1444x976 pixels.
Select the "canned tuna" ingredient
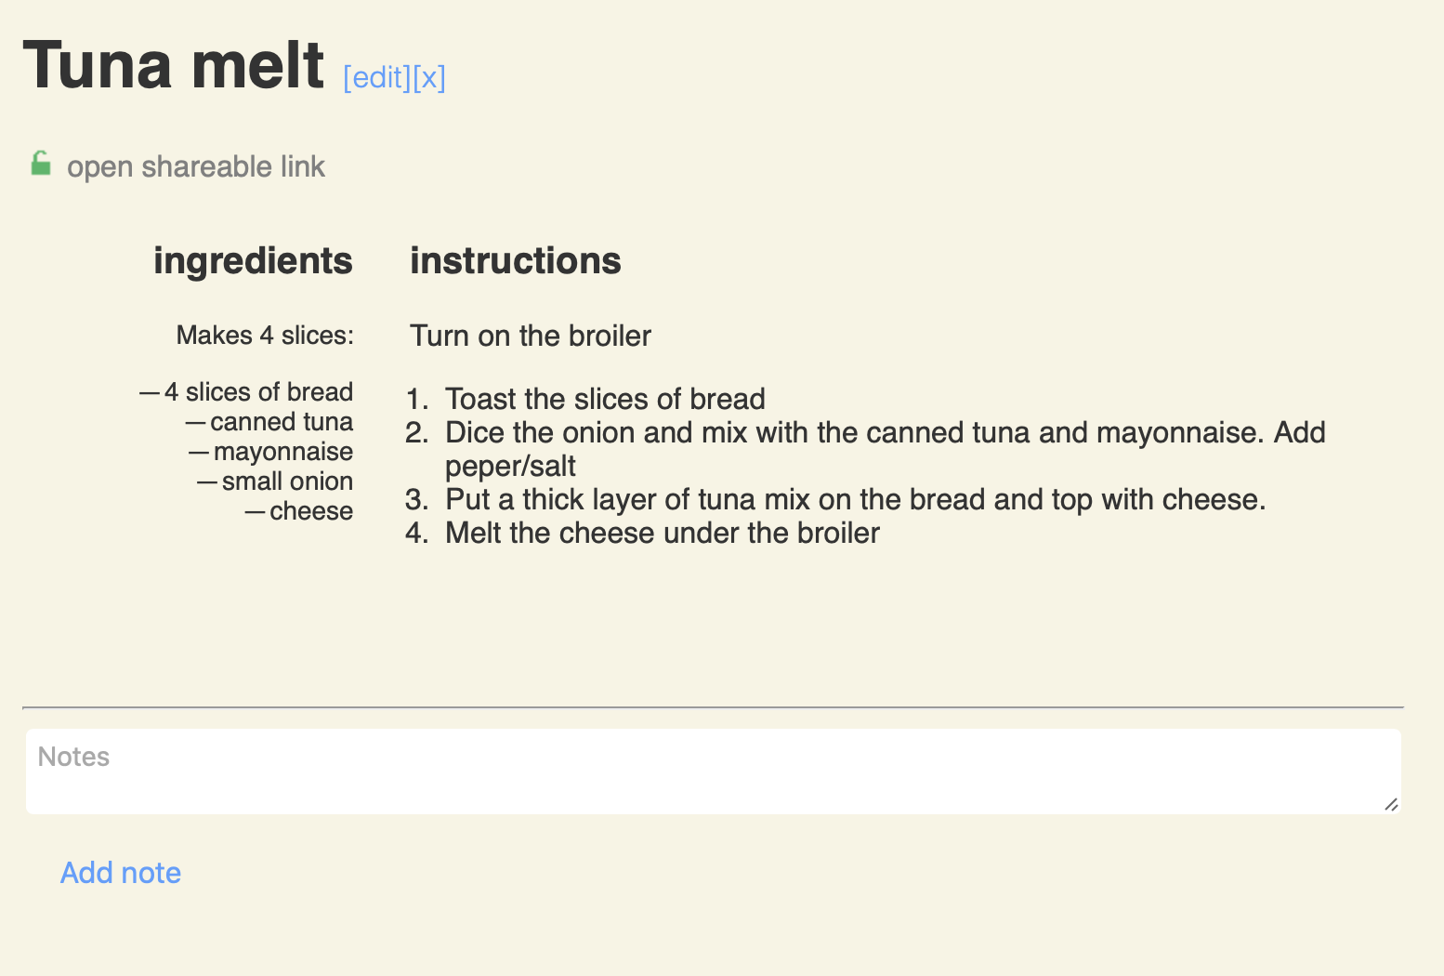(281, 422)
